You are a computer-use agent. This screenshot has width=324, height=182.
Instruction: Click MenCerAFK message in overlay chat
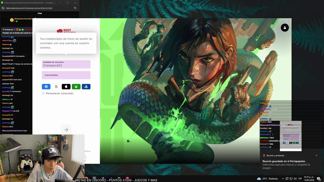[x=267, y=134]
